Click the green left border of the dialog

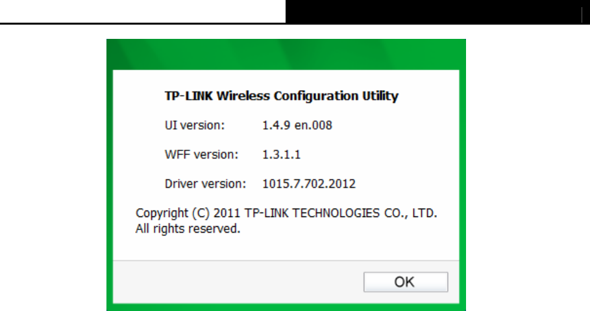click(110, 188)
